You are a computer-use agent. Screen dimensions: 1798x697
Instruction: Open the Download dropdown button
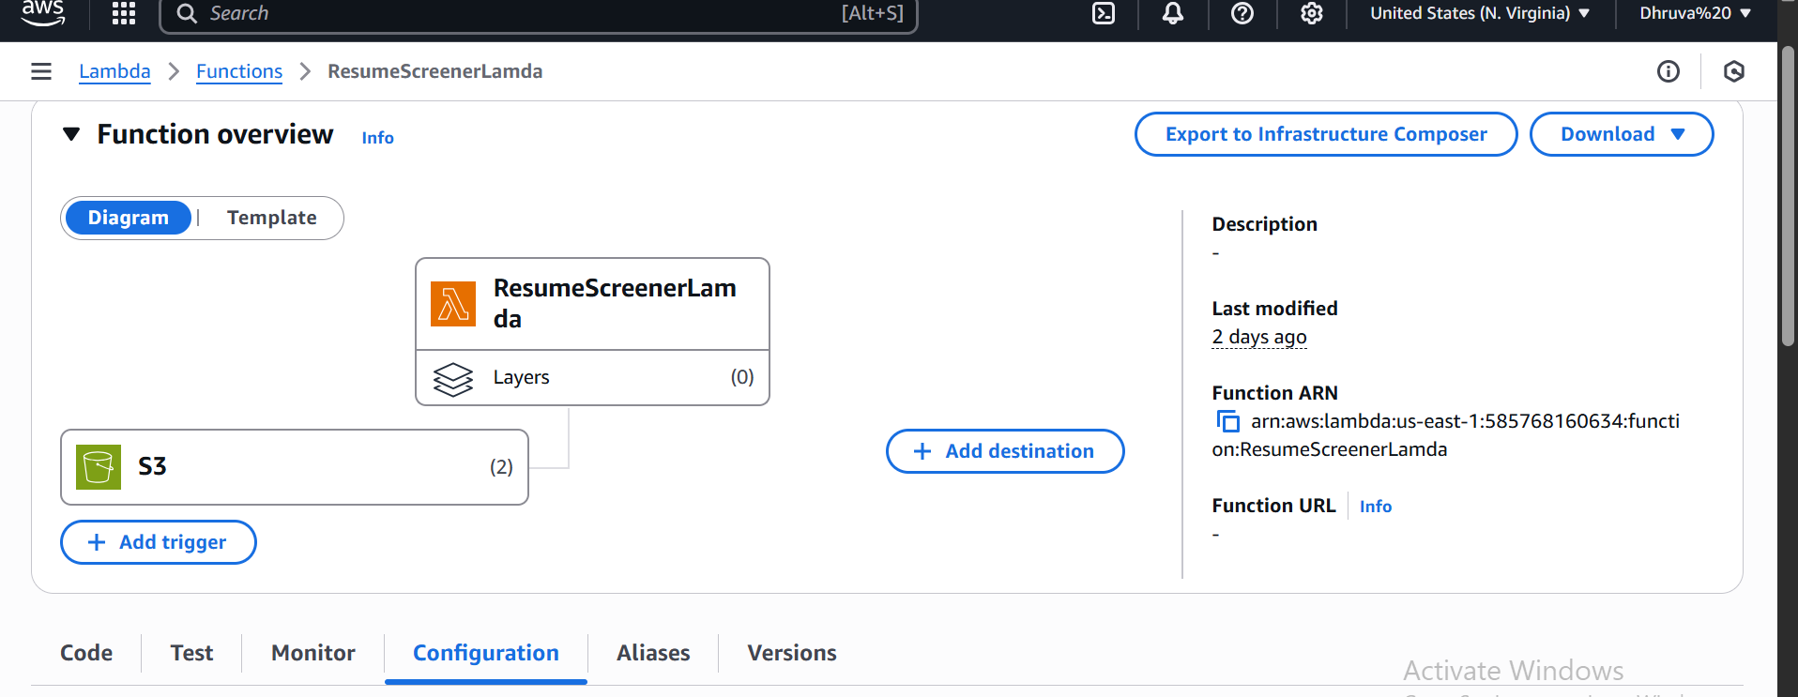[x=1622, y=134]
